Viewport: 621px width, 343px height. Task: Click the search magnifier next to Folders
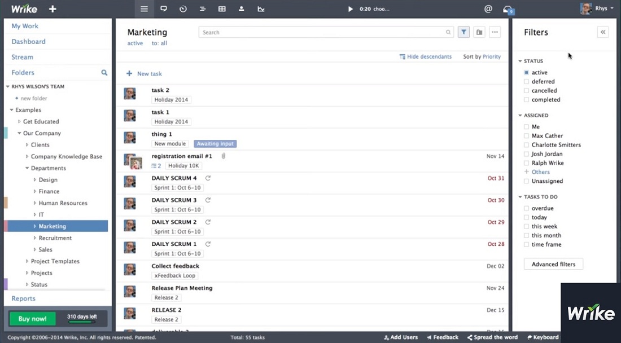[104, 73]
